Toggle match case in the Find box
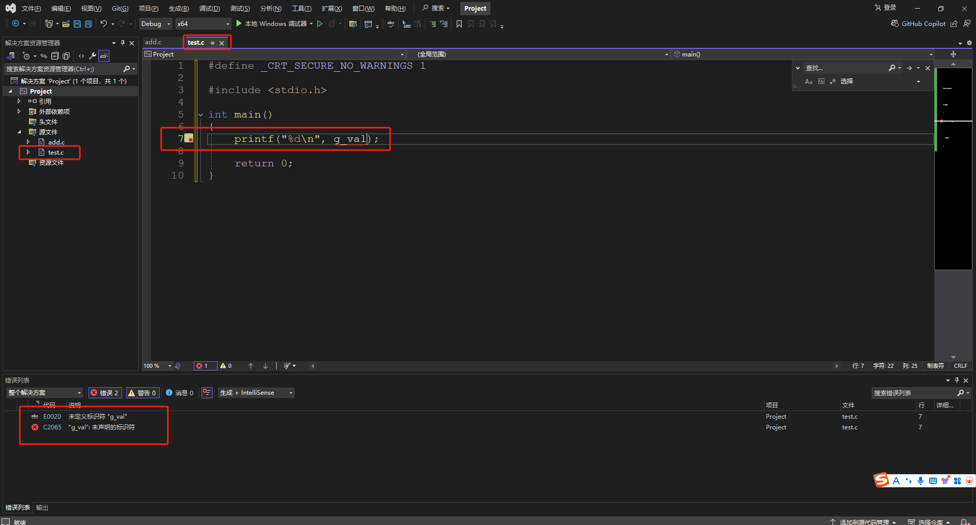 click(809, 81)
